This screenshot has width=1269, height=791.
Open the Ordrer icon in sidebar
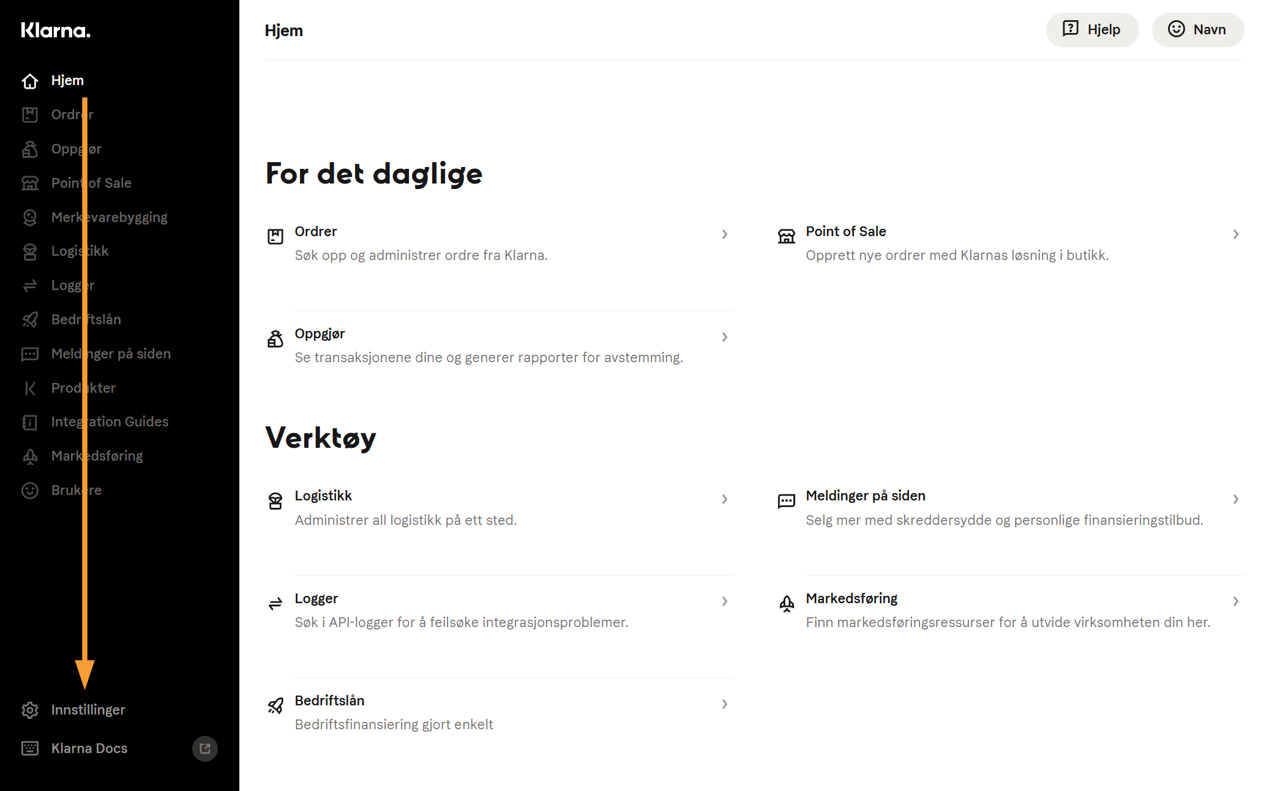tap(30, 114)
